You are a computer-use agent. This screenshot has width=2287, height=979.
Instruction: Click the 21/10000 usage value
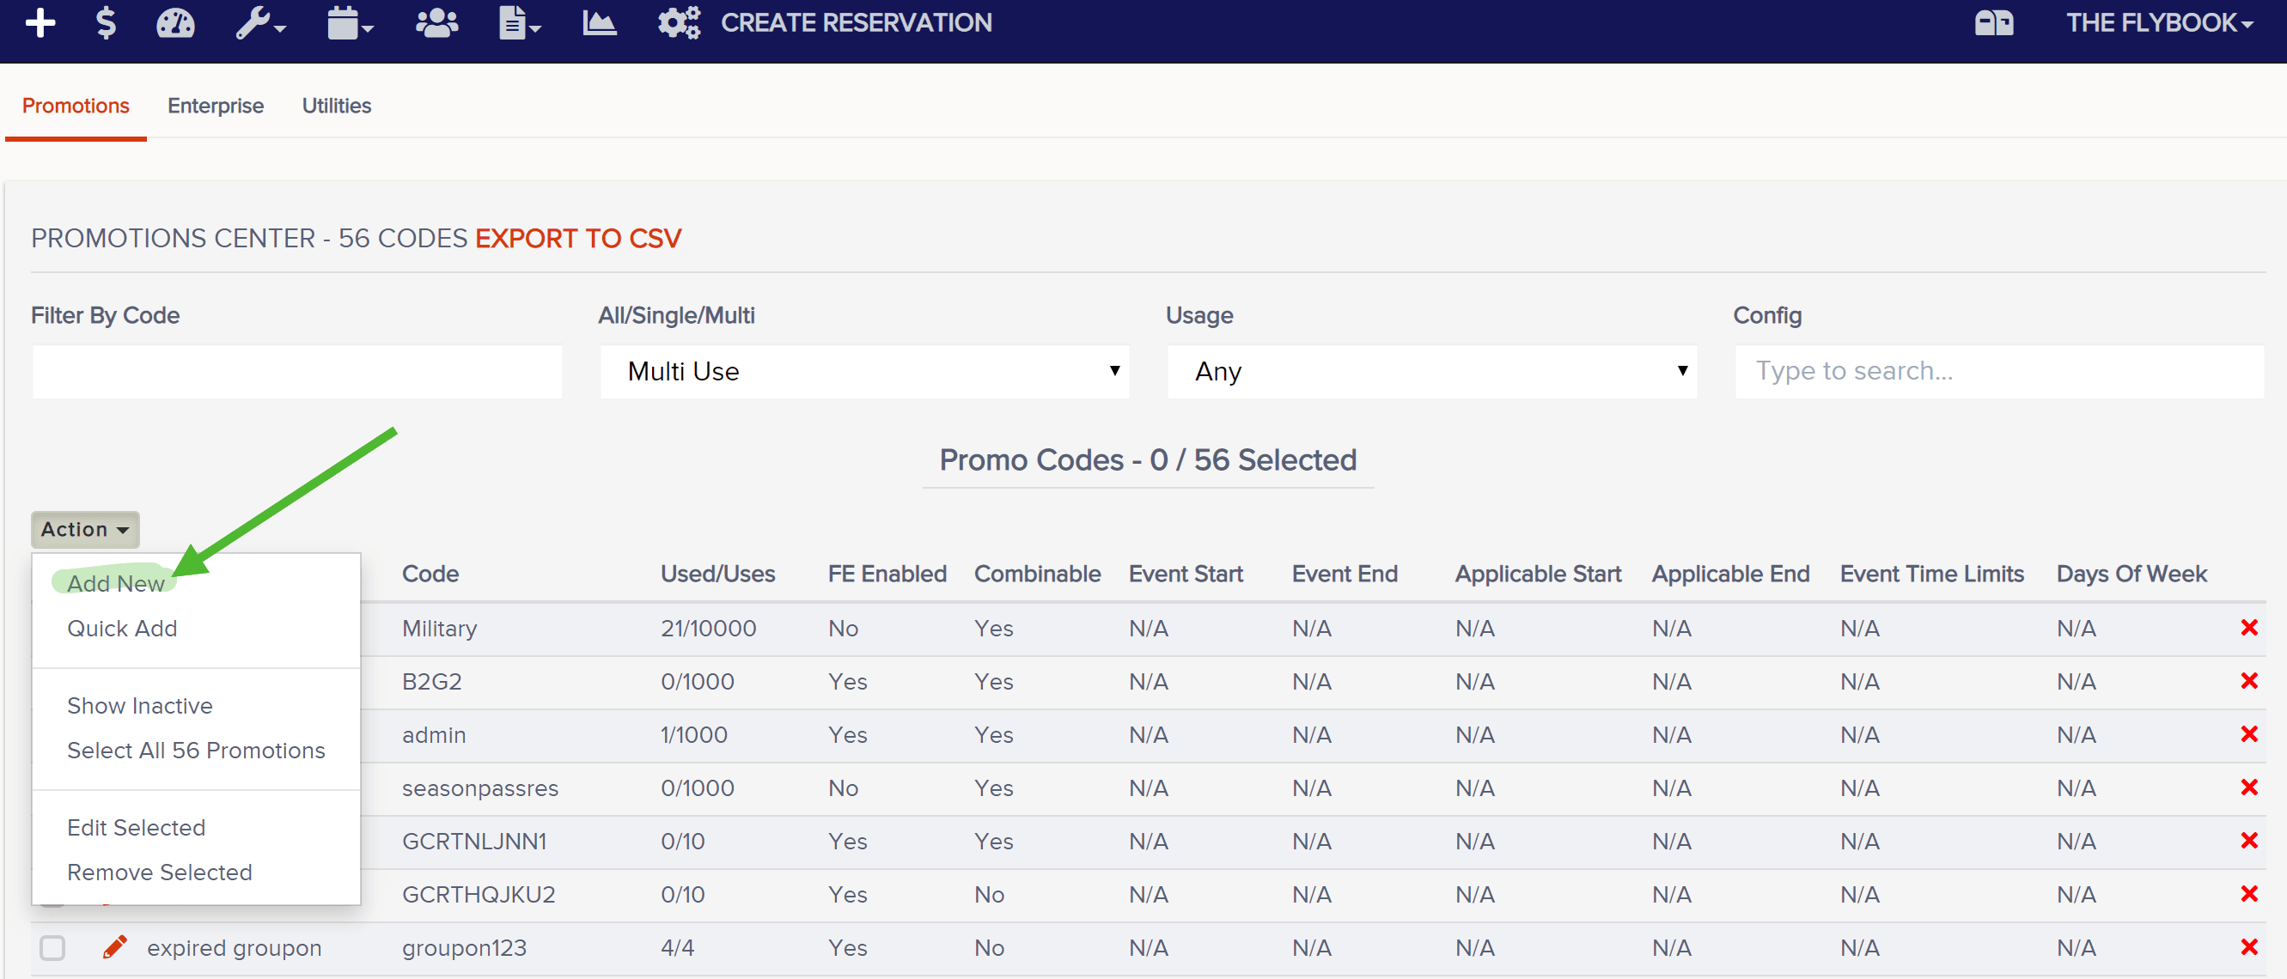coord(708,629)
